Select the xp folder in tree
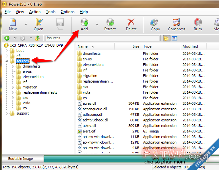 (25, 108)
